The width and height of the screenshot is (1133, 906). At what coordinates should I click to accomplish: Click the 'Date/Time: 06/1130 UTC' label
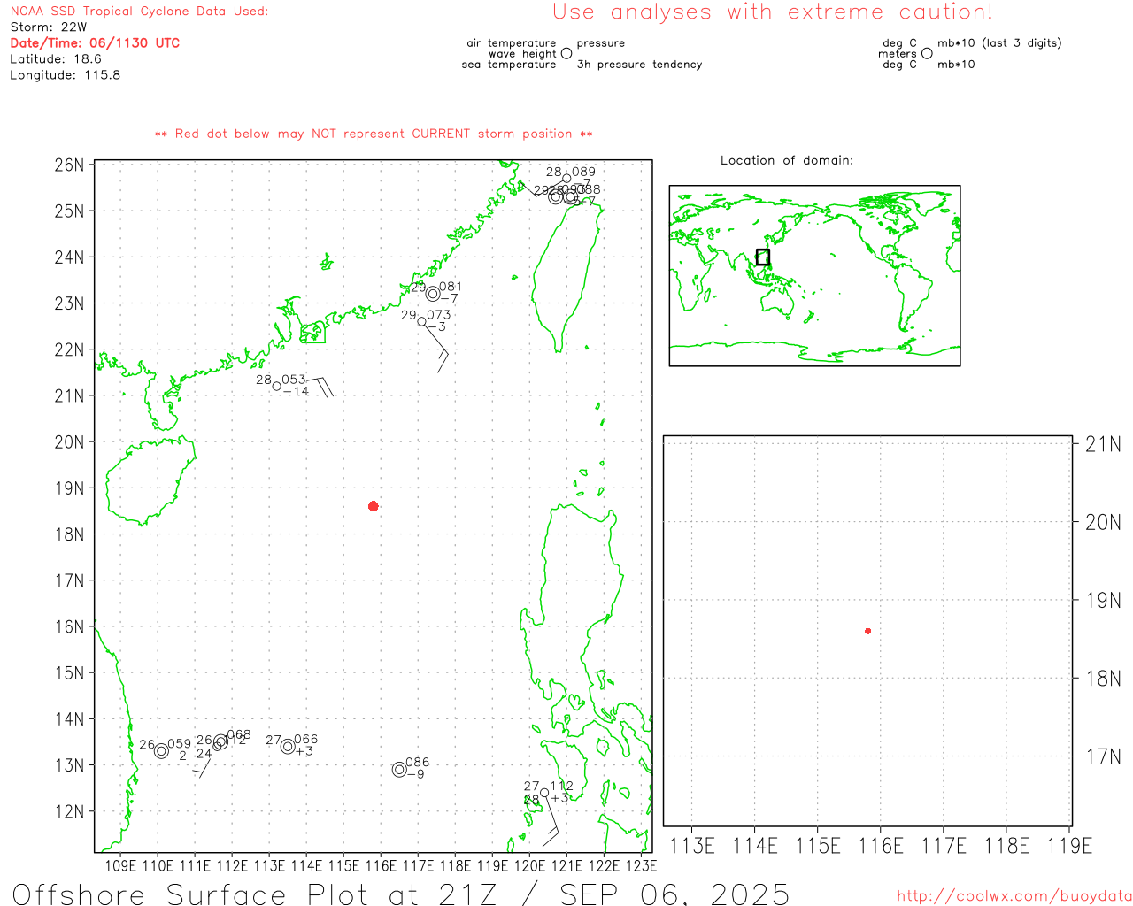tap(95, 42)
